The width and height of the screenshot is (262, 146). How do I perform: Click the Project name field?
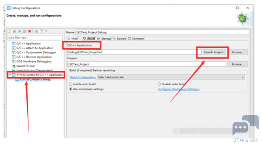(x=147, y=64)
